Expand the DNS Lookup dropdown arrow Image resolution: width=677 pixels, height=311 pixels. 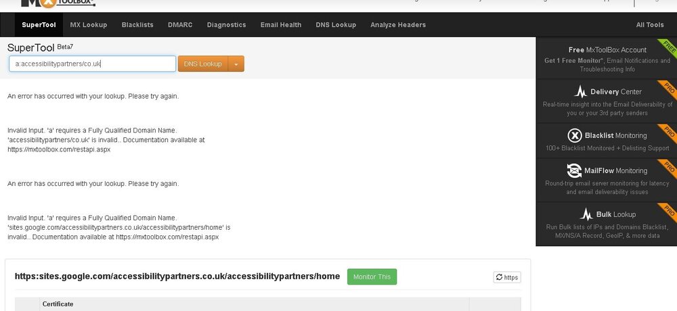point(236,64)
